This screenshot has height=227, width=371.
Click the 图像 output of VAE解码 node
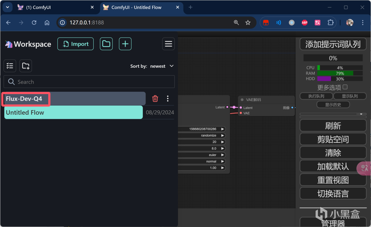[x=292, y=107]
